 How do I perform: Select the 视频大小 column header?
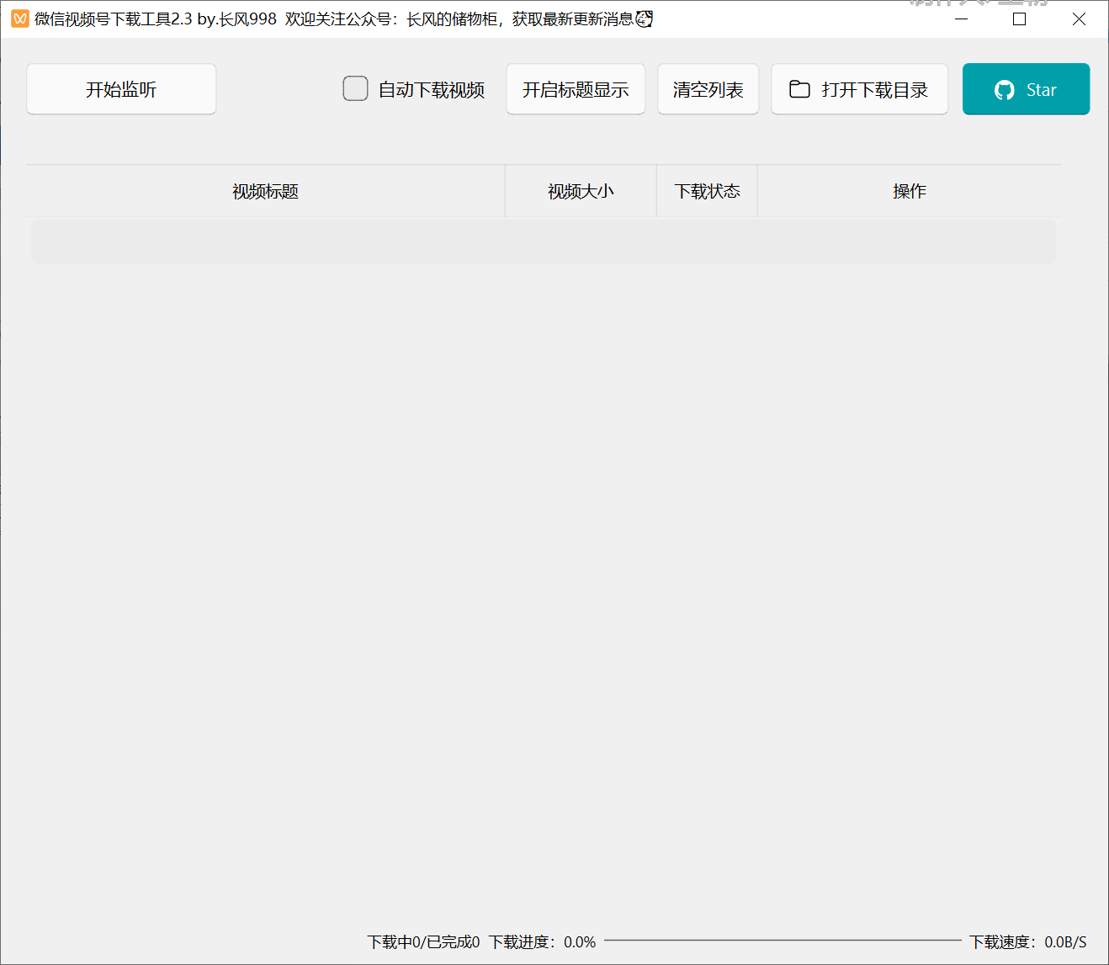(x=581, y=191)
